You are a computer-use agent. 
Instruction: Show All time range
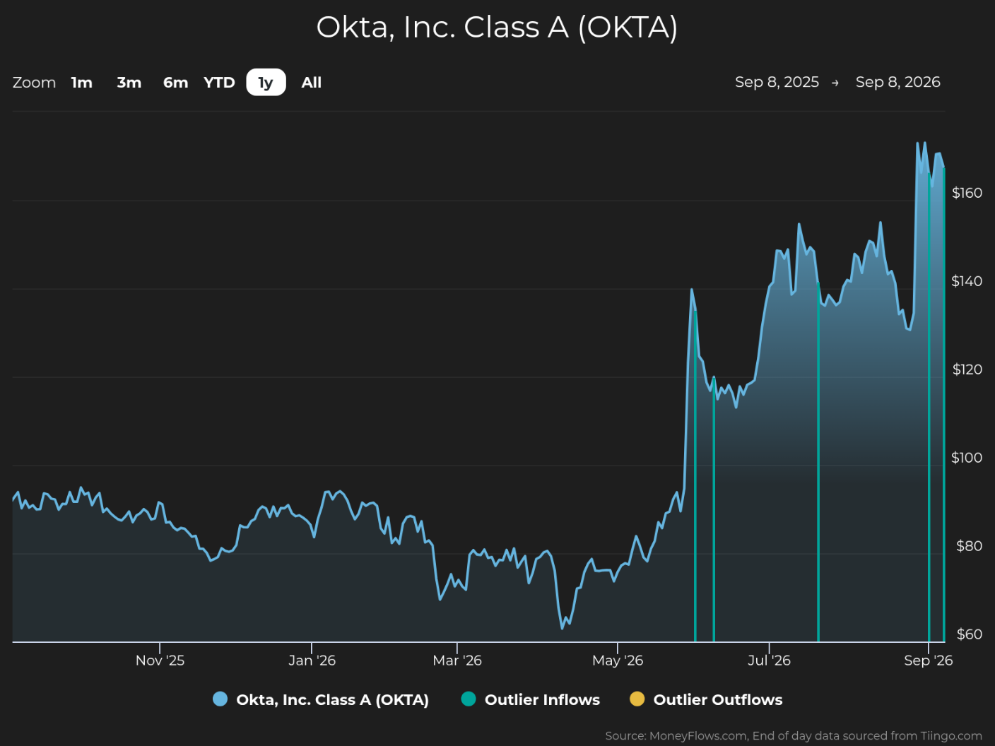[312, 83]
